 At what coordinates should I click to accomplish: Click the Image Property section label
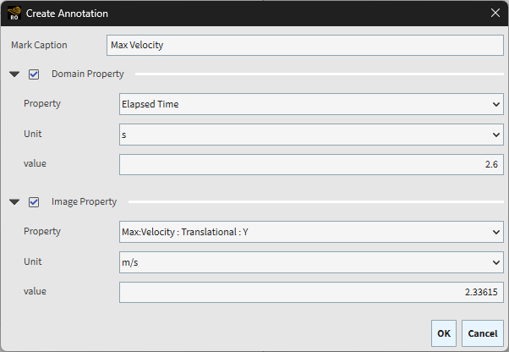click(84, 201)
